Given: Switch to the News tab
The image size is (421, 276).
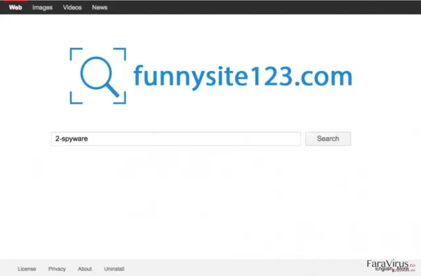Looking at the screenshot, I should [99, 7].
